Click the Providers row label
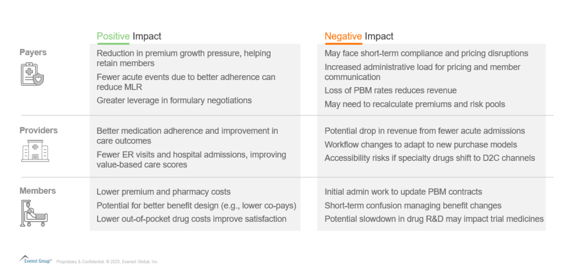 [38, 130]
